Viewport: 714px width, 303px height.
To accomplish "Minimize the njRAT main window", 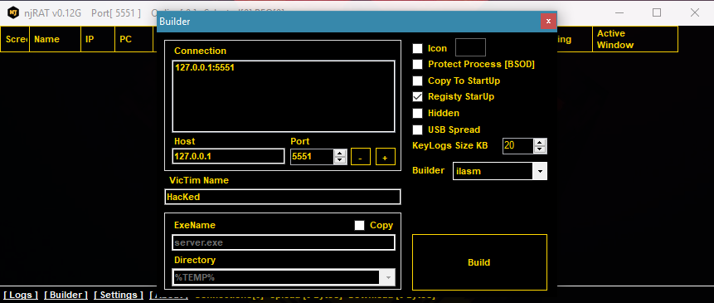I will 619,12.
